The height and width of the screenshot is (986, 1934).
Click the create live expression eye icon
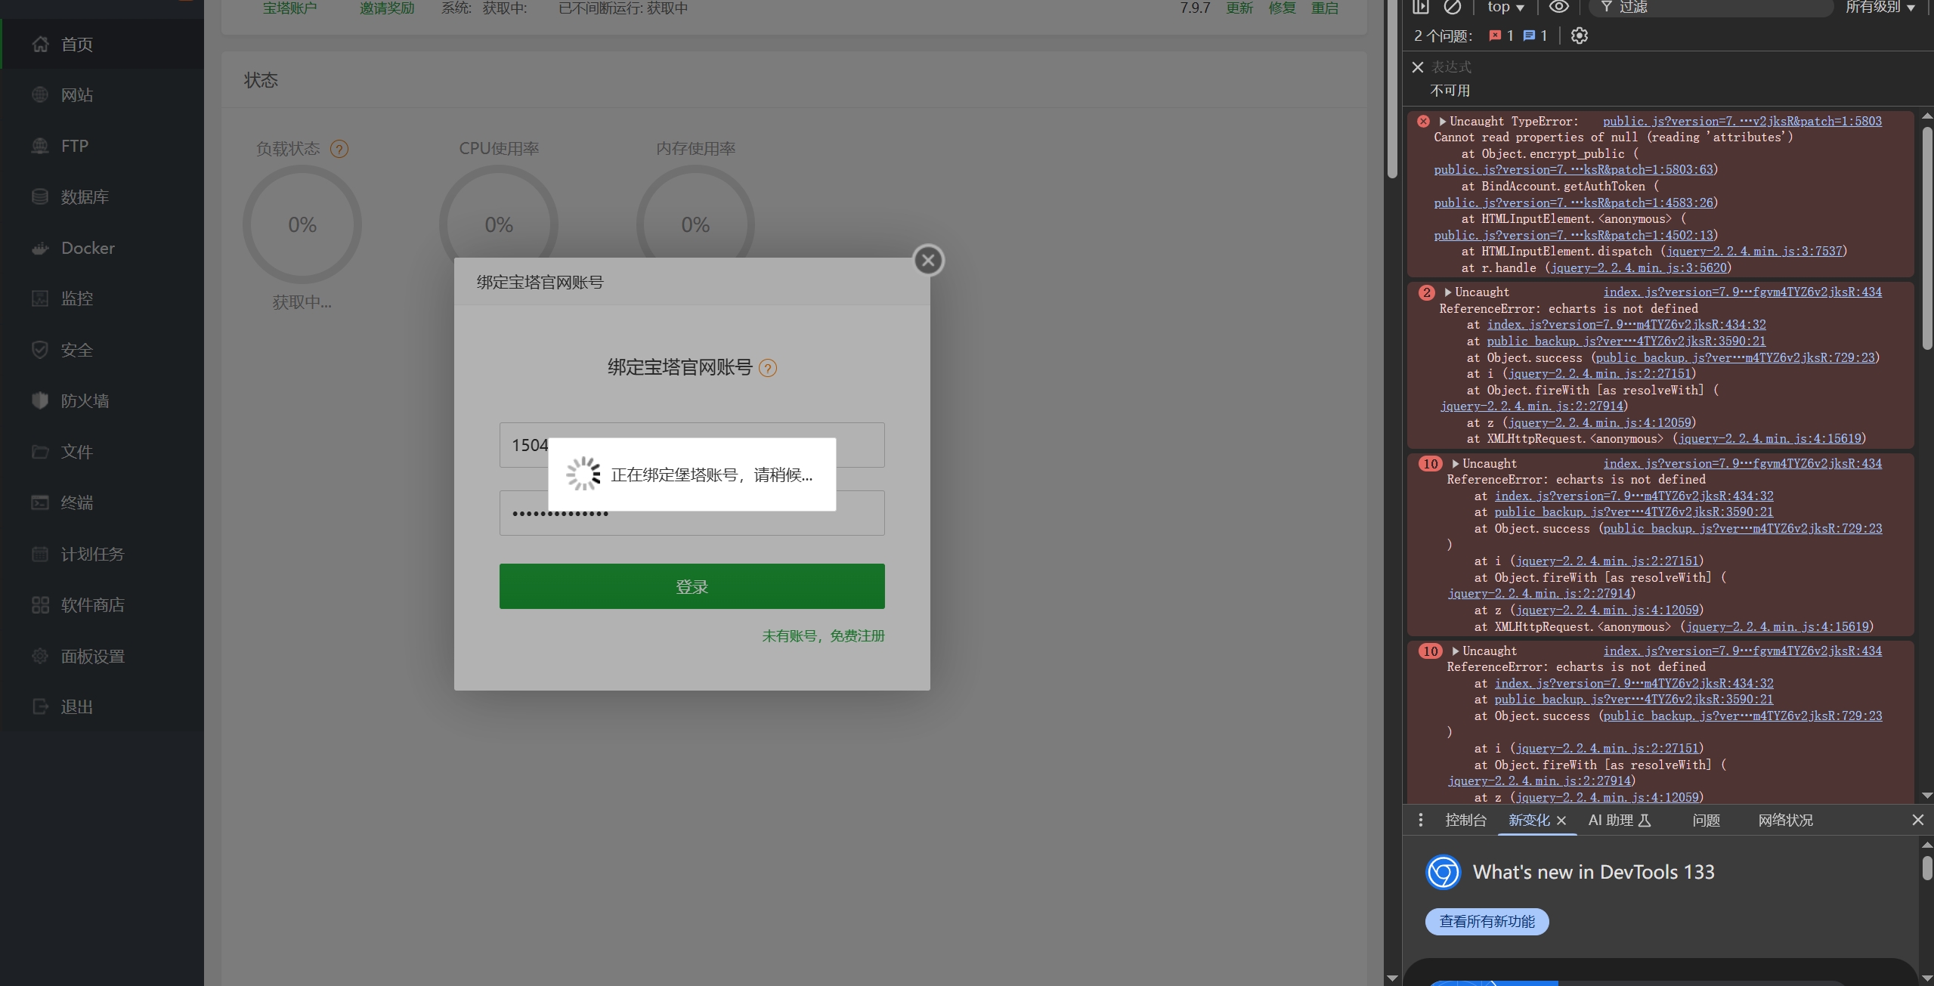coord(1558,7)
